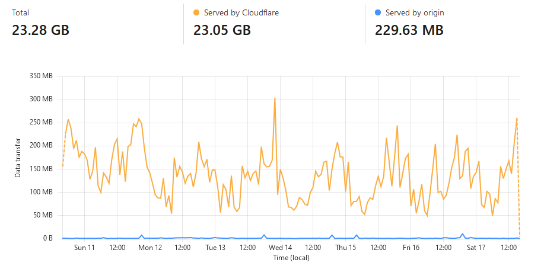Click the Thu 15 date label

[345, 247]
